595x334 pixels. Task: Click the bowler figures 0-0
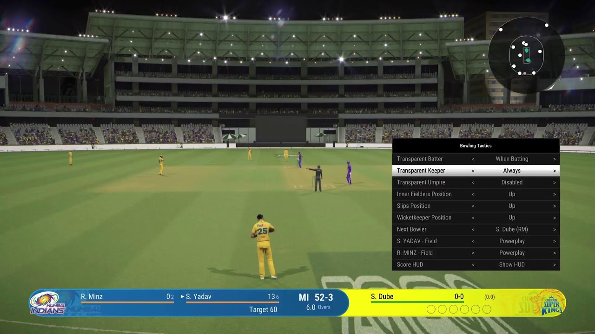459,296
